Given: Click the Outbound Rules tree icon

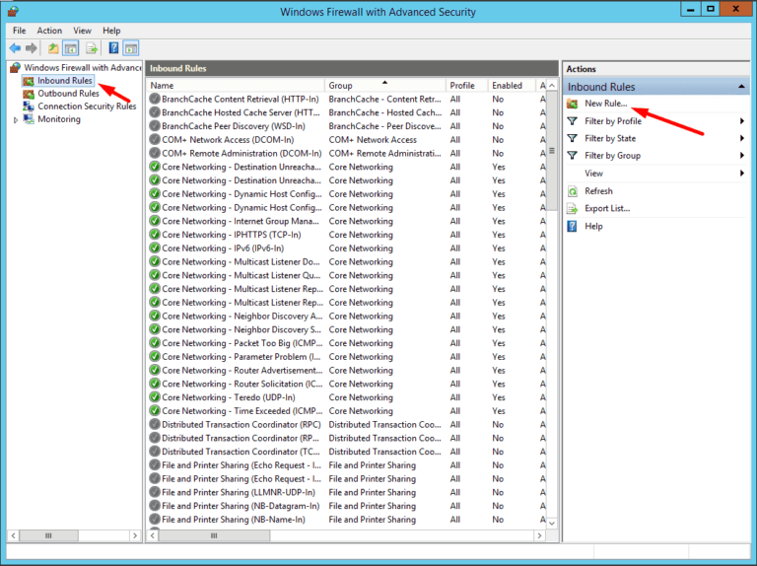Looking at the screenshot, I should pyautogui.click(x=29, y=94).
